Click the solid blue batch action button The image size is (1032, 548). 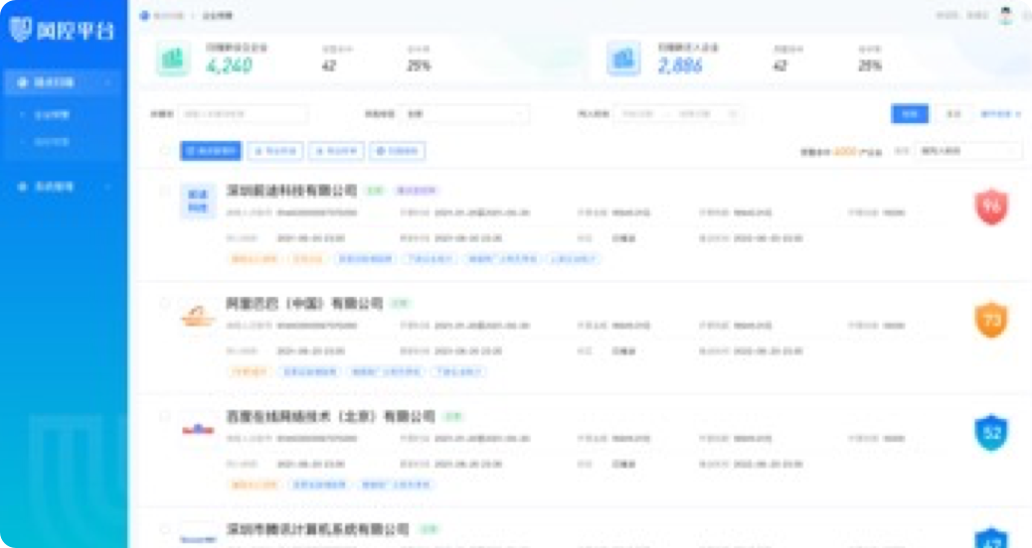click(x=211, y=151)
